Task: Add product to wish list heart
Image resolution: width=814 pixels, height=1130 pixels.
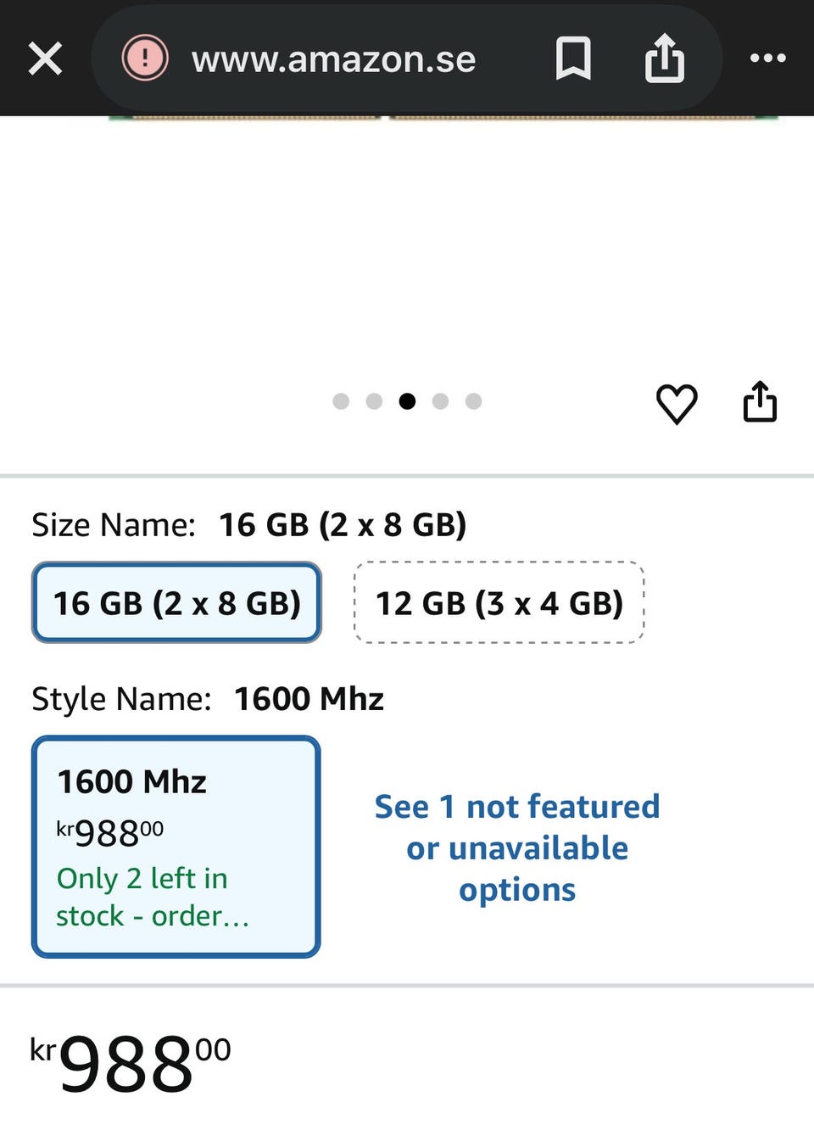Action: [x=677, y=403]
